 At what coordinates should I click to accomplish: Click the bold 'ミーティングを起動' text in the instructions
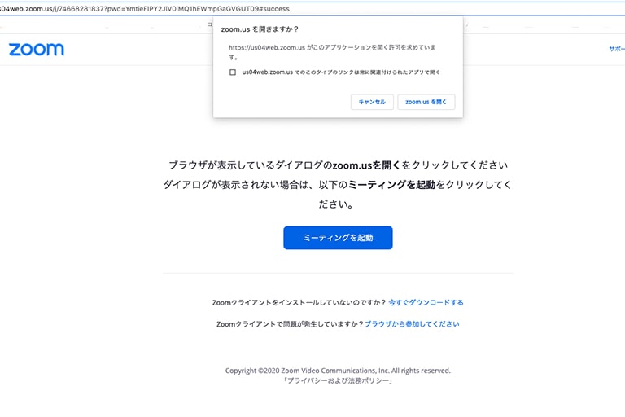click(391, 185)
